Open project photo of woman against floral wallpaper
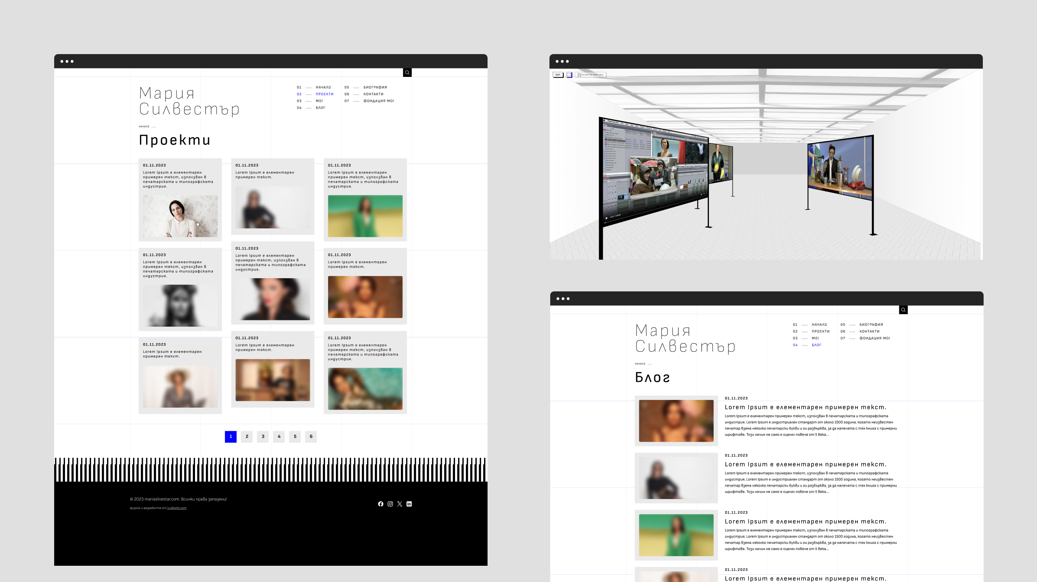This screenshot has height=582, width=1037. point(180,216)
